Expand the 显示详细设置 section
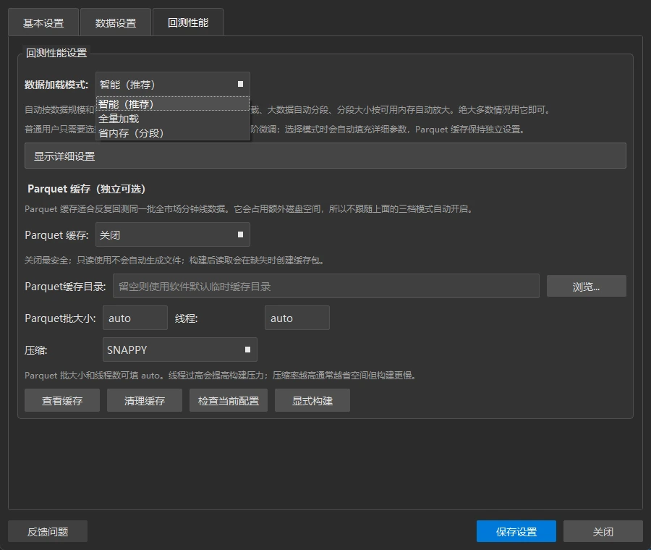 click(x=325, y=156)
